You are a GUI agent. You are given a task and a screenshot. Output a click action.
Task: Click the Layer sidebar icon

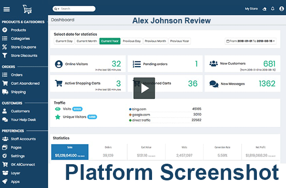5,173
